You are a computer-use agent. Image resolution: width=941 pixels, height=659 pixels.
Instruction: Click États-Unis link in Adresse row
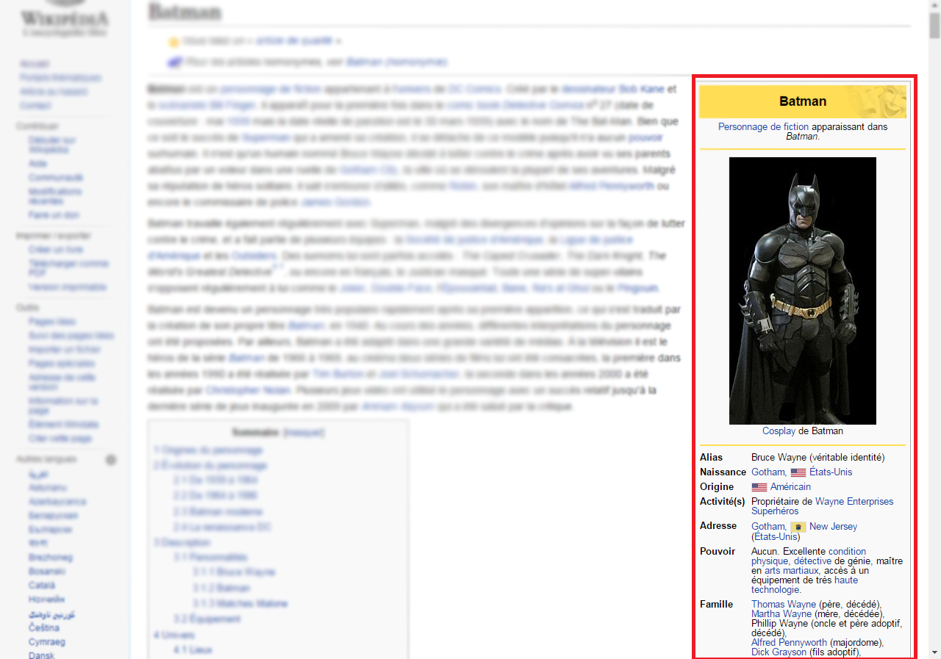(776, 537)
